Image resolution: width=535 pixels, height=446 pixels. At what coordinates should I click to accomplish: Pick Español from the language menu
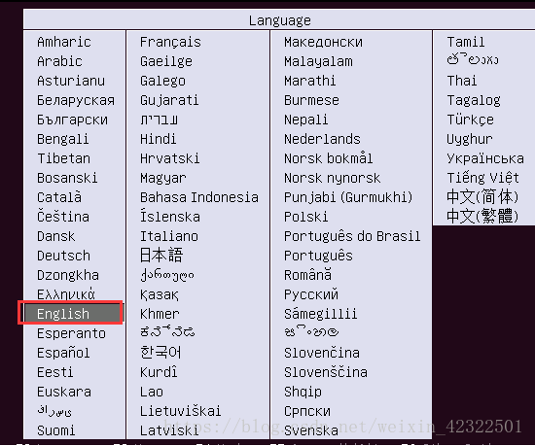click(63, 353)
